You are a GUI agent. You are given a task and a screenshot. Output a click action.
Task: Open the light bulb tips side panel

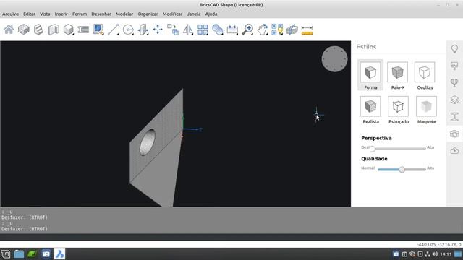[454, 48]
